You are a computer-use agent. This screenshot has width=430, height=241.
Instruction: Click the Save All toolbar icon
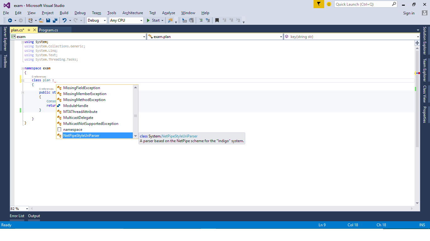(x=55, y=20)
